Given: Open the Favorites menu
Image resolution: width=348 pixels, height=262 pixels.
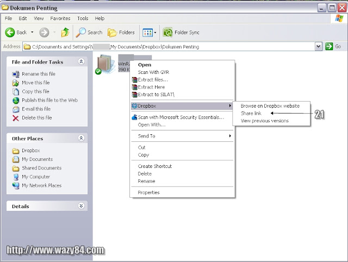Looking at the screenshot, I should [x=60, y=18].
